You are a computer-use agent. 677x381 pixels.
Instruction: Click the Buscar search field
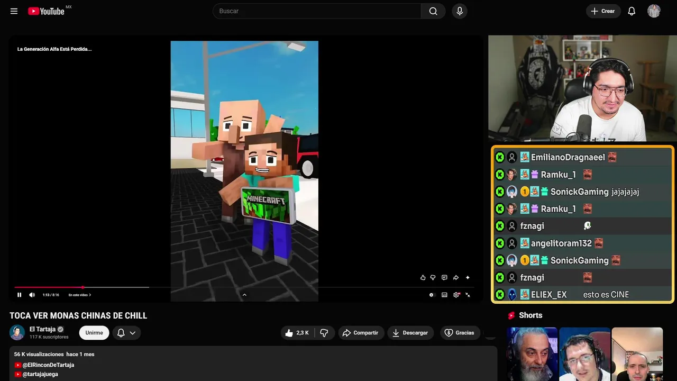point(317,11)
